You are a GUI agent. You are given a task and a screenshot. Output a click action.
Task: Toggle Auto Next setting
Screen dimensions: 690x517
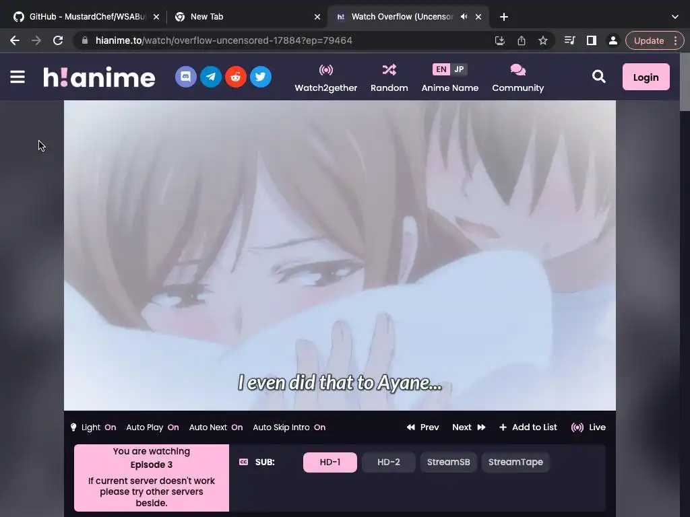[x=216, y=427]
